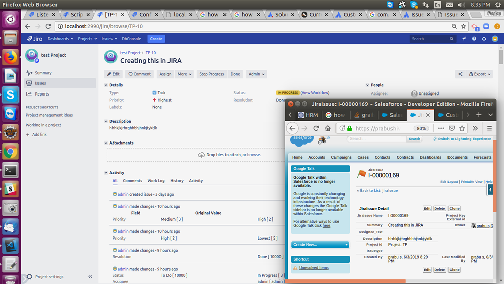Click the 80% zoom indicator in Firefox

421,128
